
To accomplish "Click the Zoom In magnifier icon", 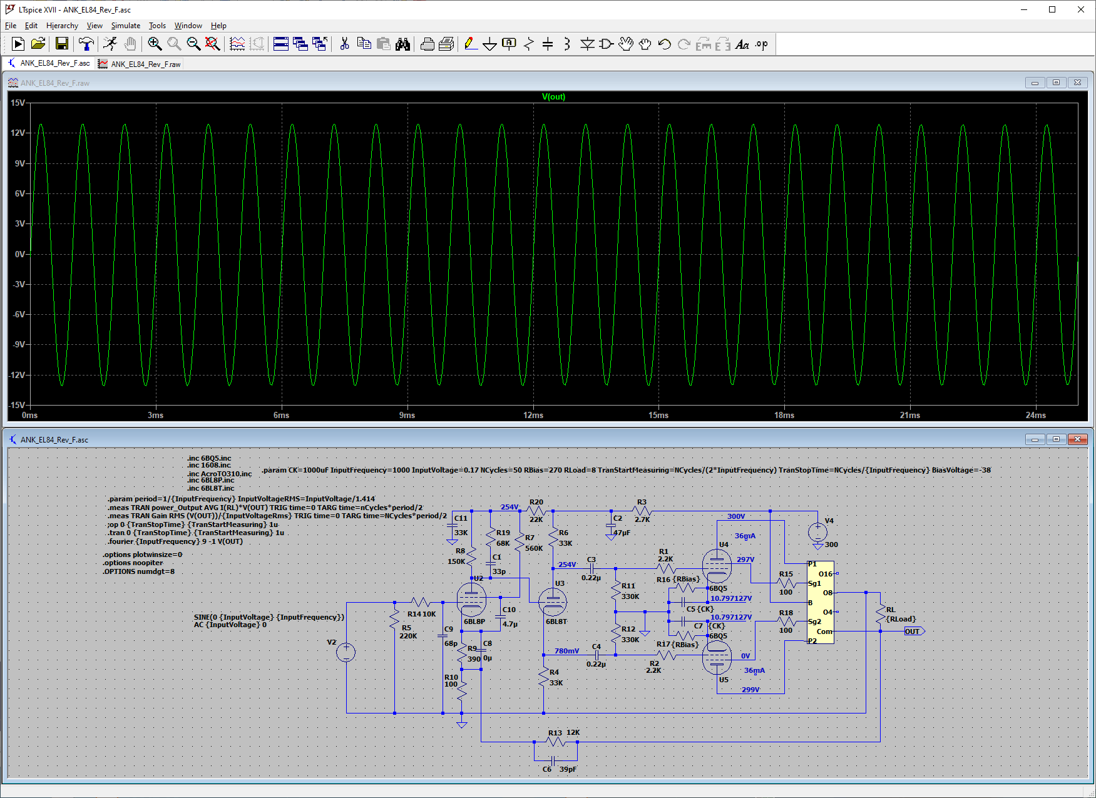I will pyautogui.click(x=155, y=44).
